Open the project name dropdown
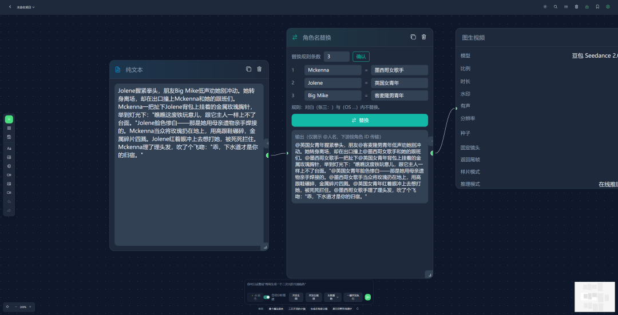Image resolution: width=618 pixels, height=315 pixels. [x=26, y=7]
